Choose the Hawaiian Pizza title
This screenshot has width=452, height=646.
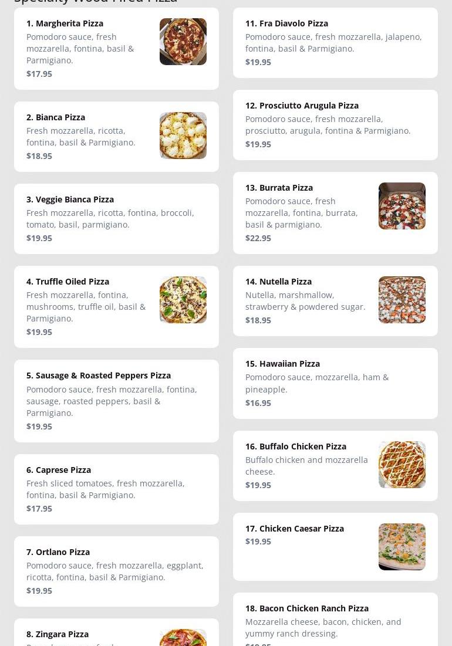point(282,364)
